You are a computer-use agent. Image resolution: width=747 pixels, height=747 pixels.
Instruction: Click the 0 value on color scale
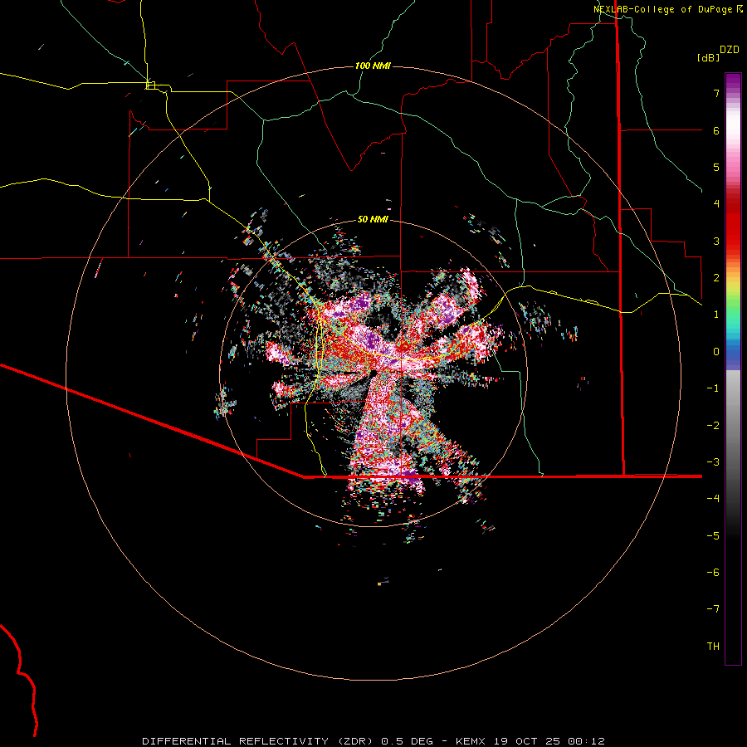pos(716,352)
